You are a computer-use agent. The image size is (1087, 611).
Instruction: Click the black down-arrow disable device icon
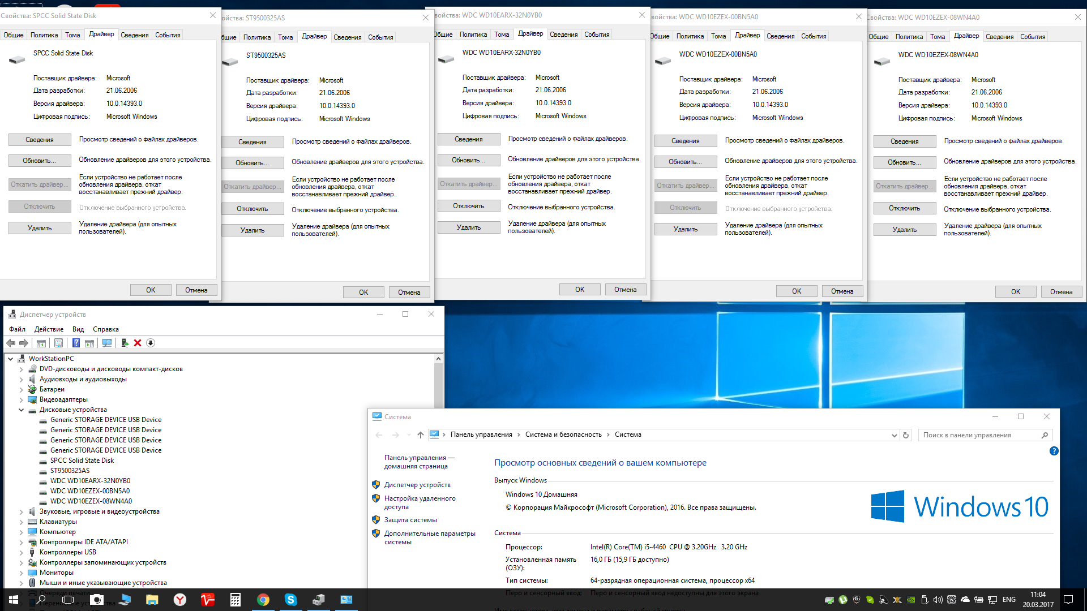pos(151,343)
